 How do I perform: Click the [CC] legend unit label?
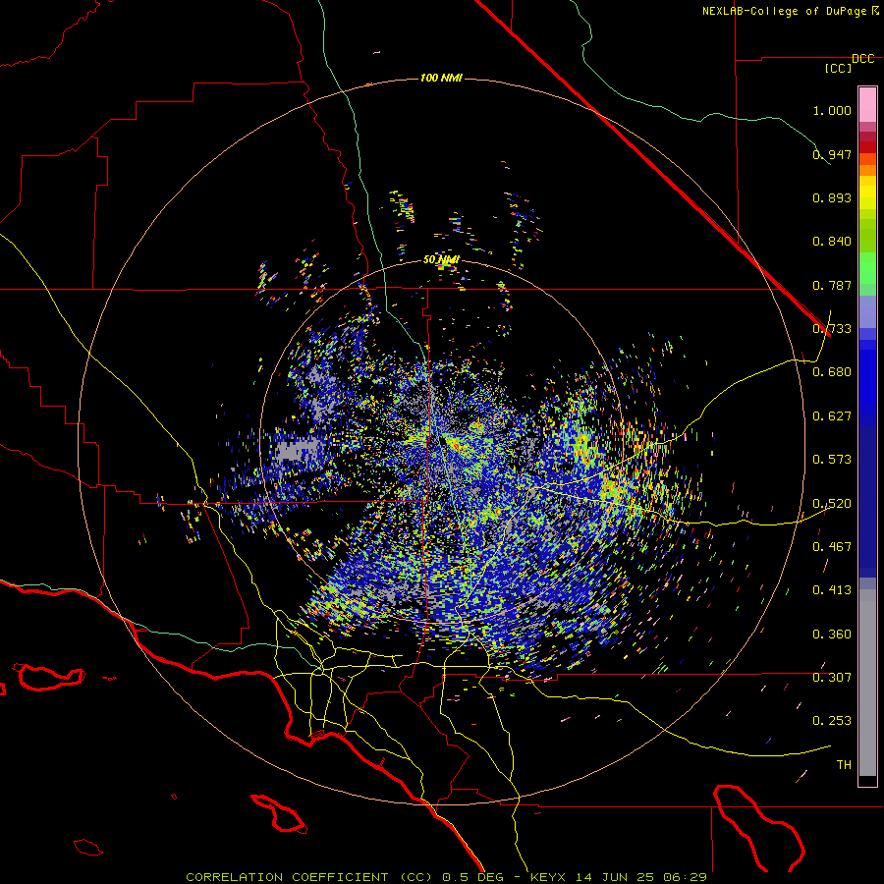point(838,68)
